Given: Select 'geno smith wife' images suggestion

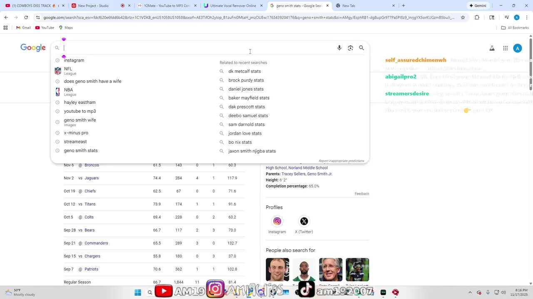Looking at the screenshot, I should [133, 122].
